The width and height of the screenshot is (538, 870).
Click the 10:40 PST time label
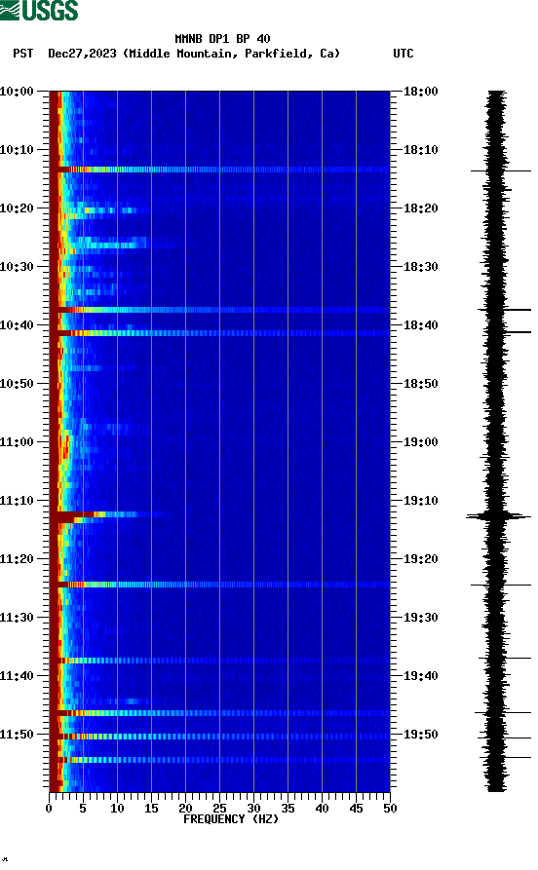click(x=17, y=325)
